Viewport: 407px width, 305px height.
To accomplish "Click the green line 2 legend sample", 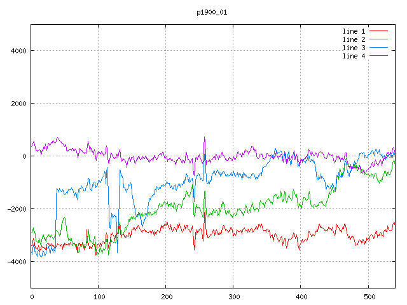I will [378, 39].
